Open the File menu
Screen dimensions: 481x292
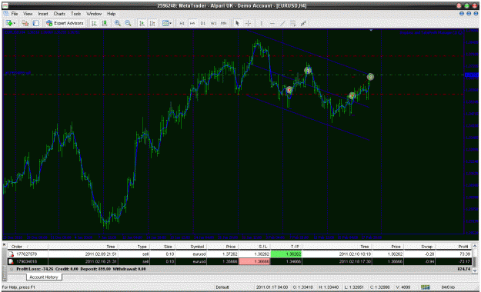(x=15, y=14)
